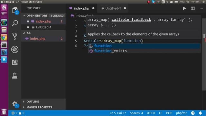Open the Debug view in activity bar

[15, 49]
